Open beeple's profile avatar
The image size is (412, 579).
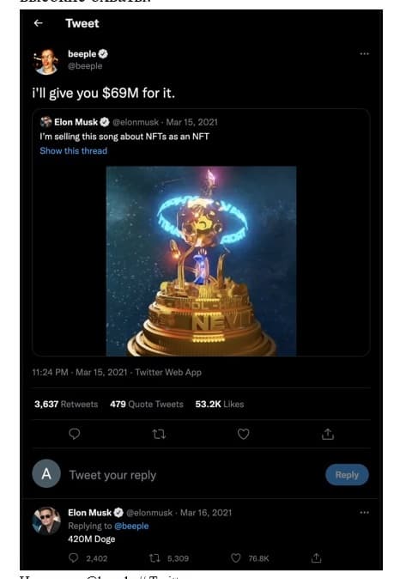point(46,61)
